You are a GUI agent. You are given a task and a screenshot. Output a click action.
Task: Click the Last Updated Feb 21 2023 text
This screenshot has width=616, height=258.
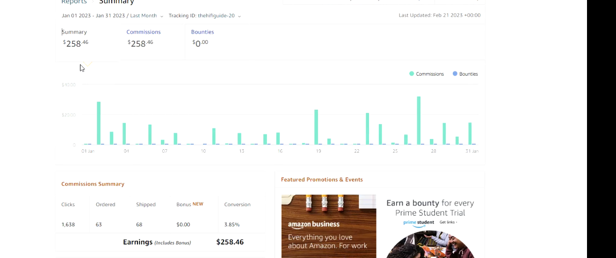point(440,15)
